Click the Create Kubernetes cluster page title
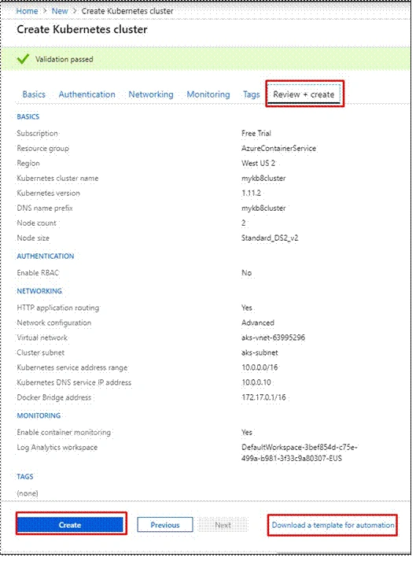This screenshot has width=416, height=561. (x=82, y=29)
